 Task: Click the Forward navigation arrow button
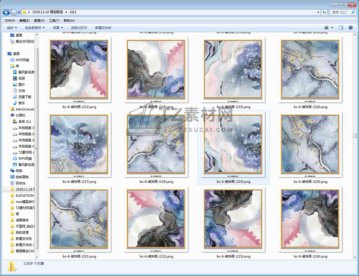pyautogui.click(x=14, y=12)
